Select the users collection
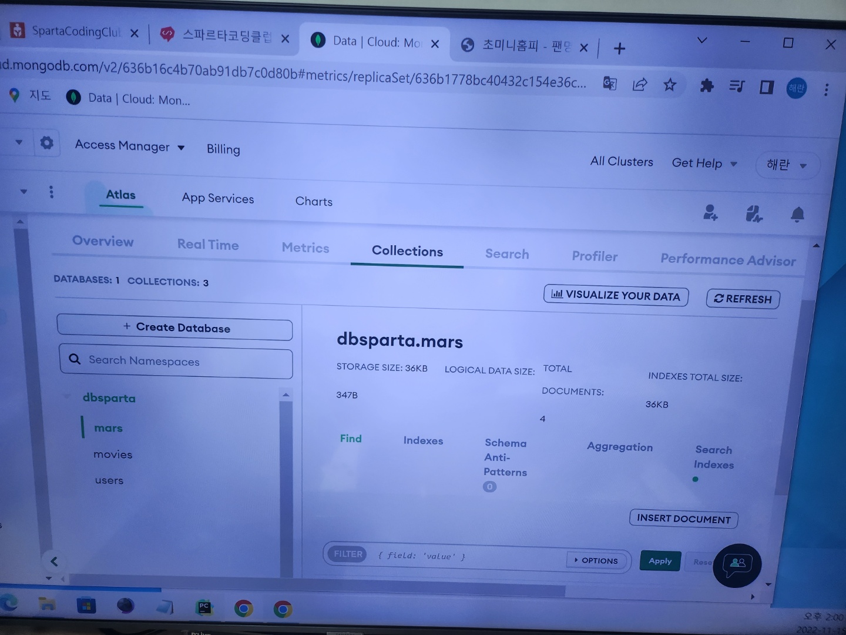 (109, 480)
